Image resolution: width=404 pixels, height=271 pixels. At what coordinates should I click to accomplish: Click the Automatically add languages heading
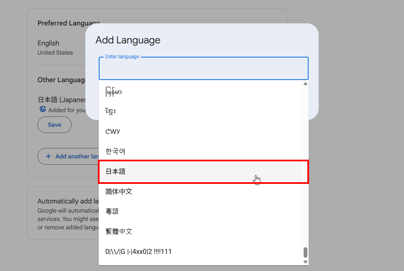[68, 201]
